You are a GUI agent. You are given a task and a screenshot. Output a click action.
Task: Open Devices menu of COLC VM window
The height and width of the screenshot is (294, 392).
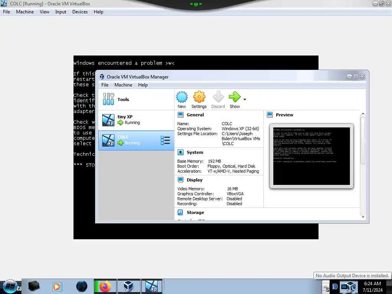tap(80, 12)
